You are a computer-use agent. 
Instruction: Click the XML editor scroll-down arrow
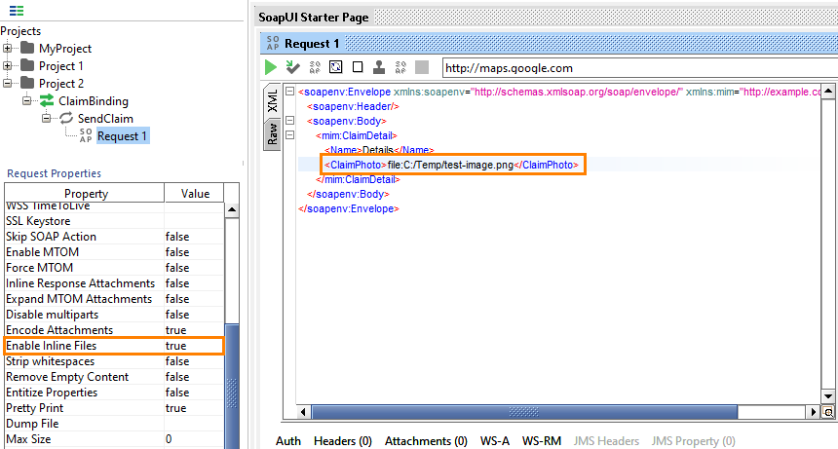828,396
